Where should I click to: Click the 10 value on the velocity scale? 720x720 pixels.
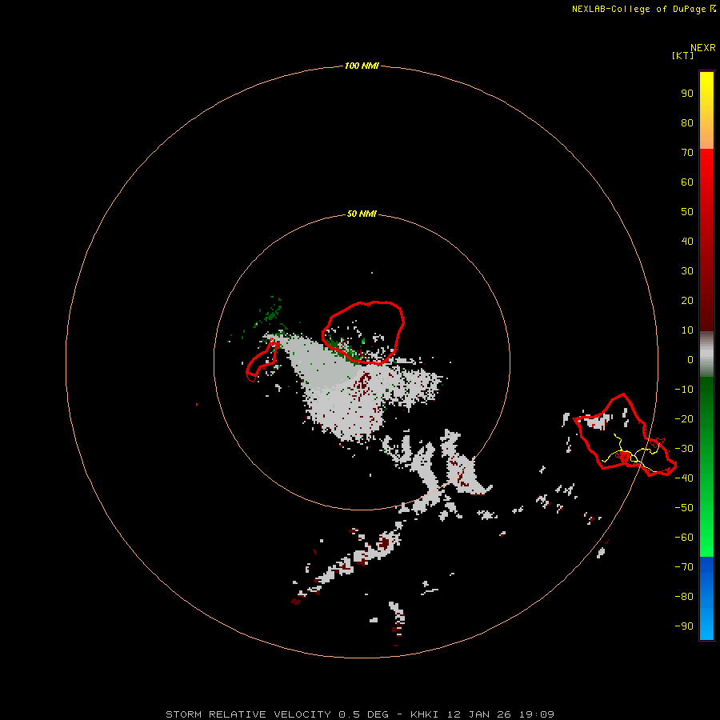pos(687,330)
